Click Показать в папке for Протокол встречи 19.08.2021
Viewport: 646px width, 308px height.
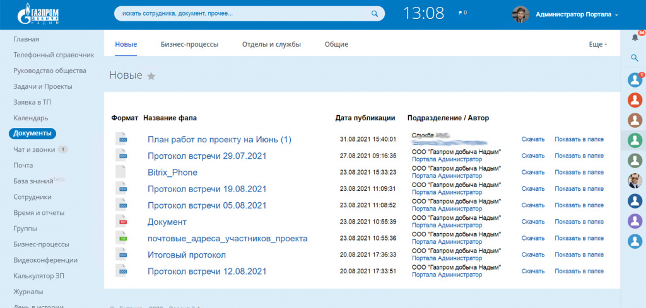tap(579, 189)
